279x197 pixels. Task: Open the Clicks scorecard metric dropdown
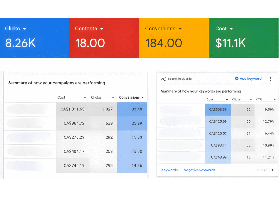[25, 29]
